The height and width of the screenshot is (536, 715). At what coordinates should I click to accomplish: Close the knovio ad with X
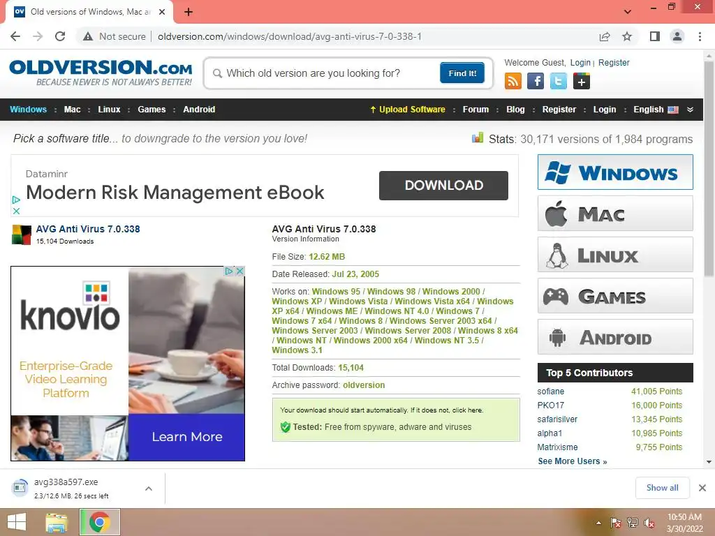coord(239,271)
